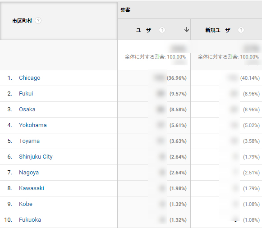Open the Fukuoka city link
Screen dimensions: 262x228
(30, 220)
